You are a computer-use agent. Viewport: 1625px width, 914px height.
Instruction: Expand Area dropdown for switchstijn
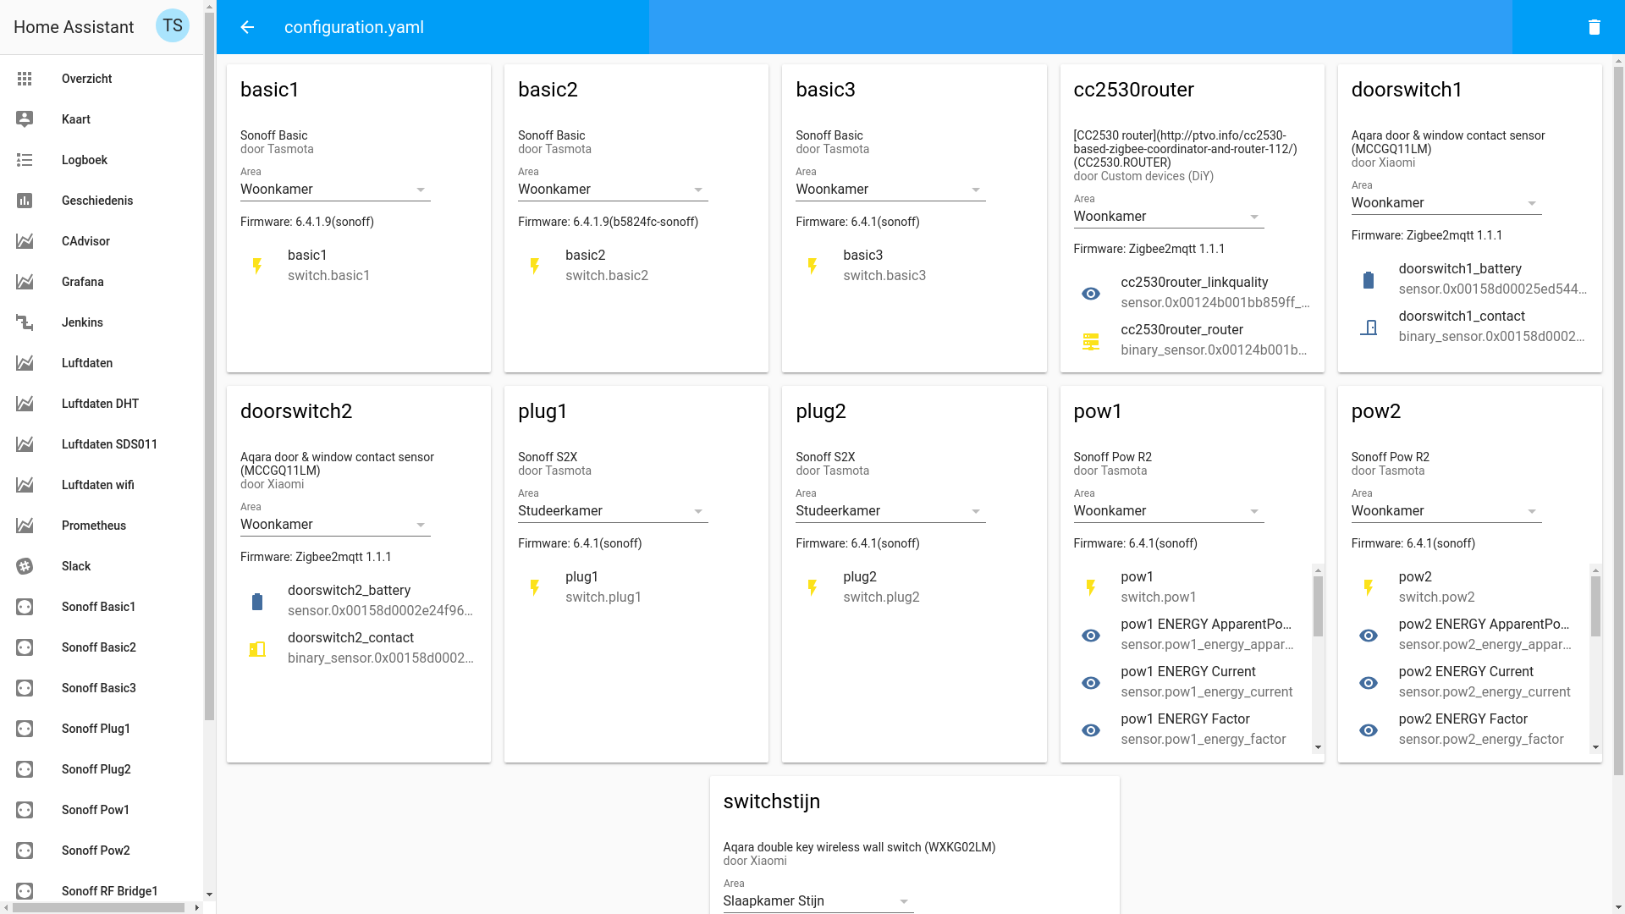(818, 901)
